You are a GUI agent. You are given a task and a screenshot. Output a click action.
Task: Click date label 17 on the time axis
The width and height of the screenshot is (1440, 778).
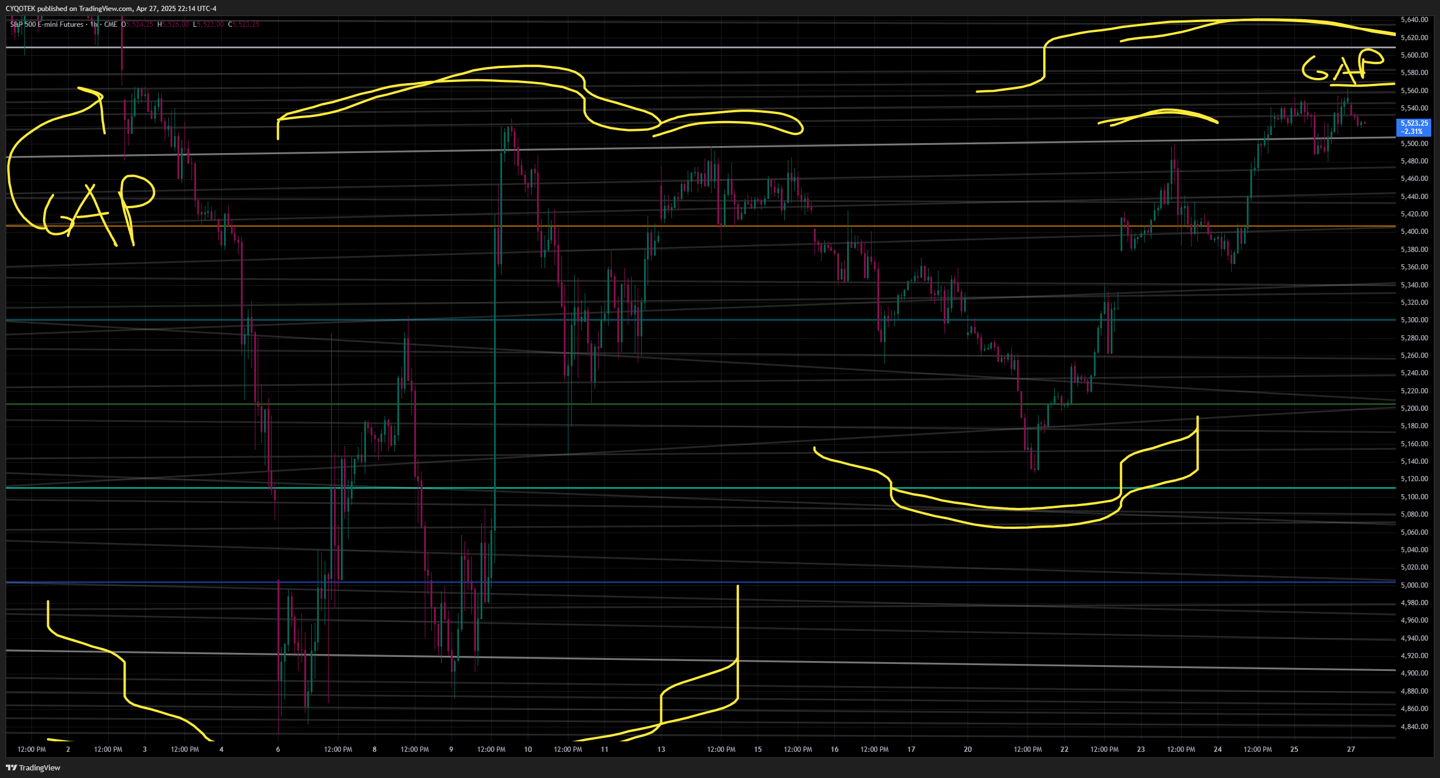[x=911, y=749]
